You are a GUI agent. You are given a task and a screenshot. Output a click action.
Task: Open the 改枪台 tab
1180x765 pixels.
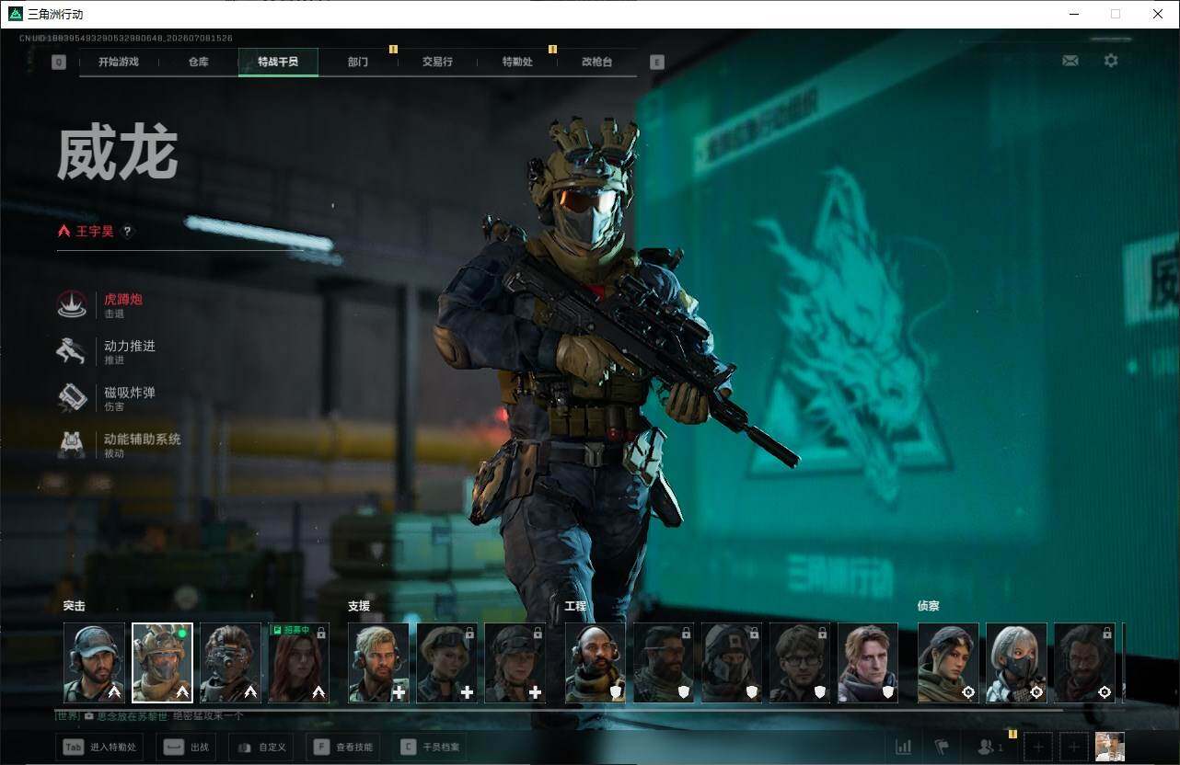pyautogui.click(x=596, y=62)
